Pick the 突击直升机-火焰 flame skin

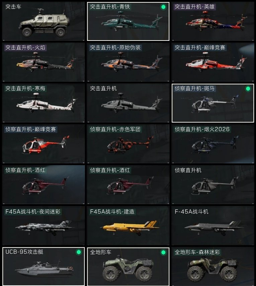(x=44, y=62)
